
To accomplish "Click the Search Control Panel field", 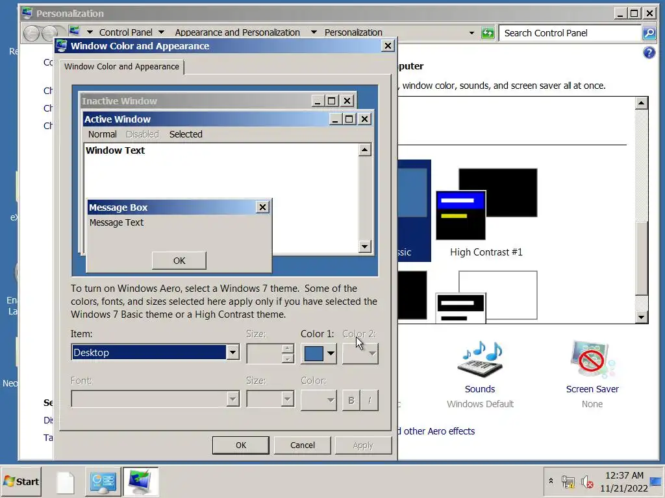I will [x=570, y=33].
